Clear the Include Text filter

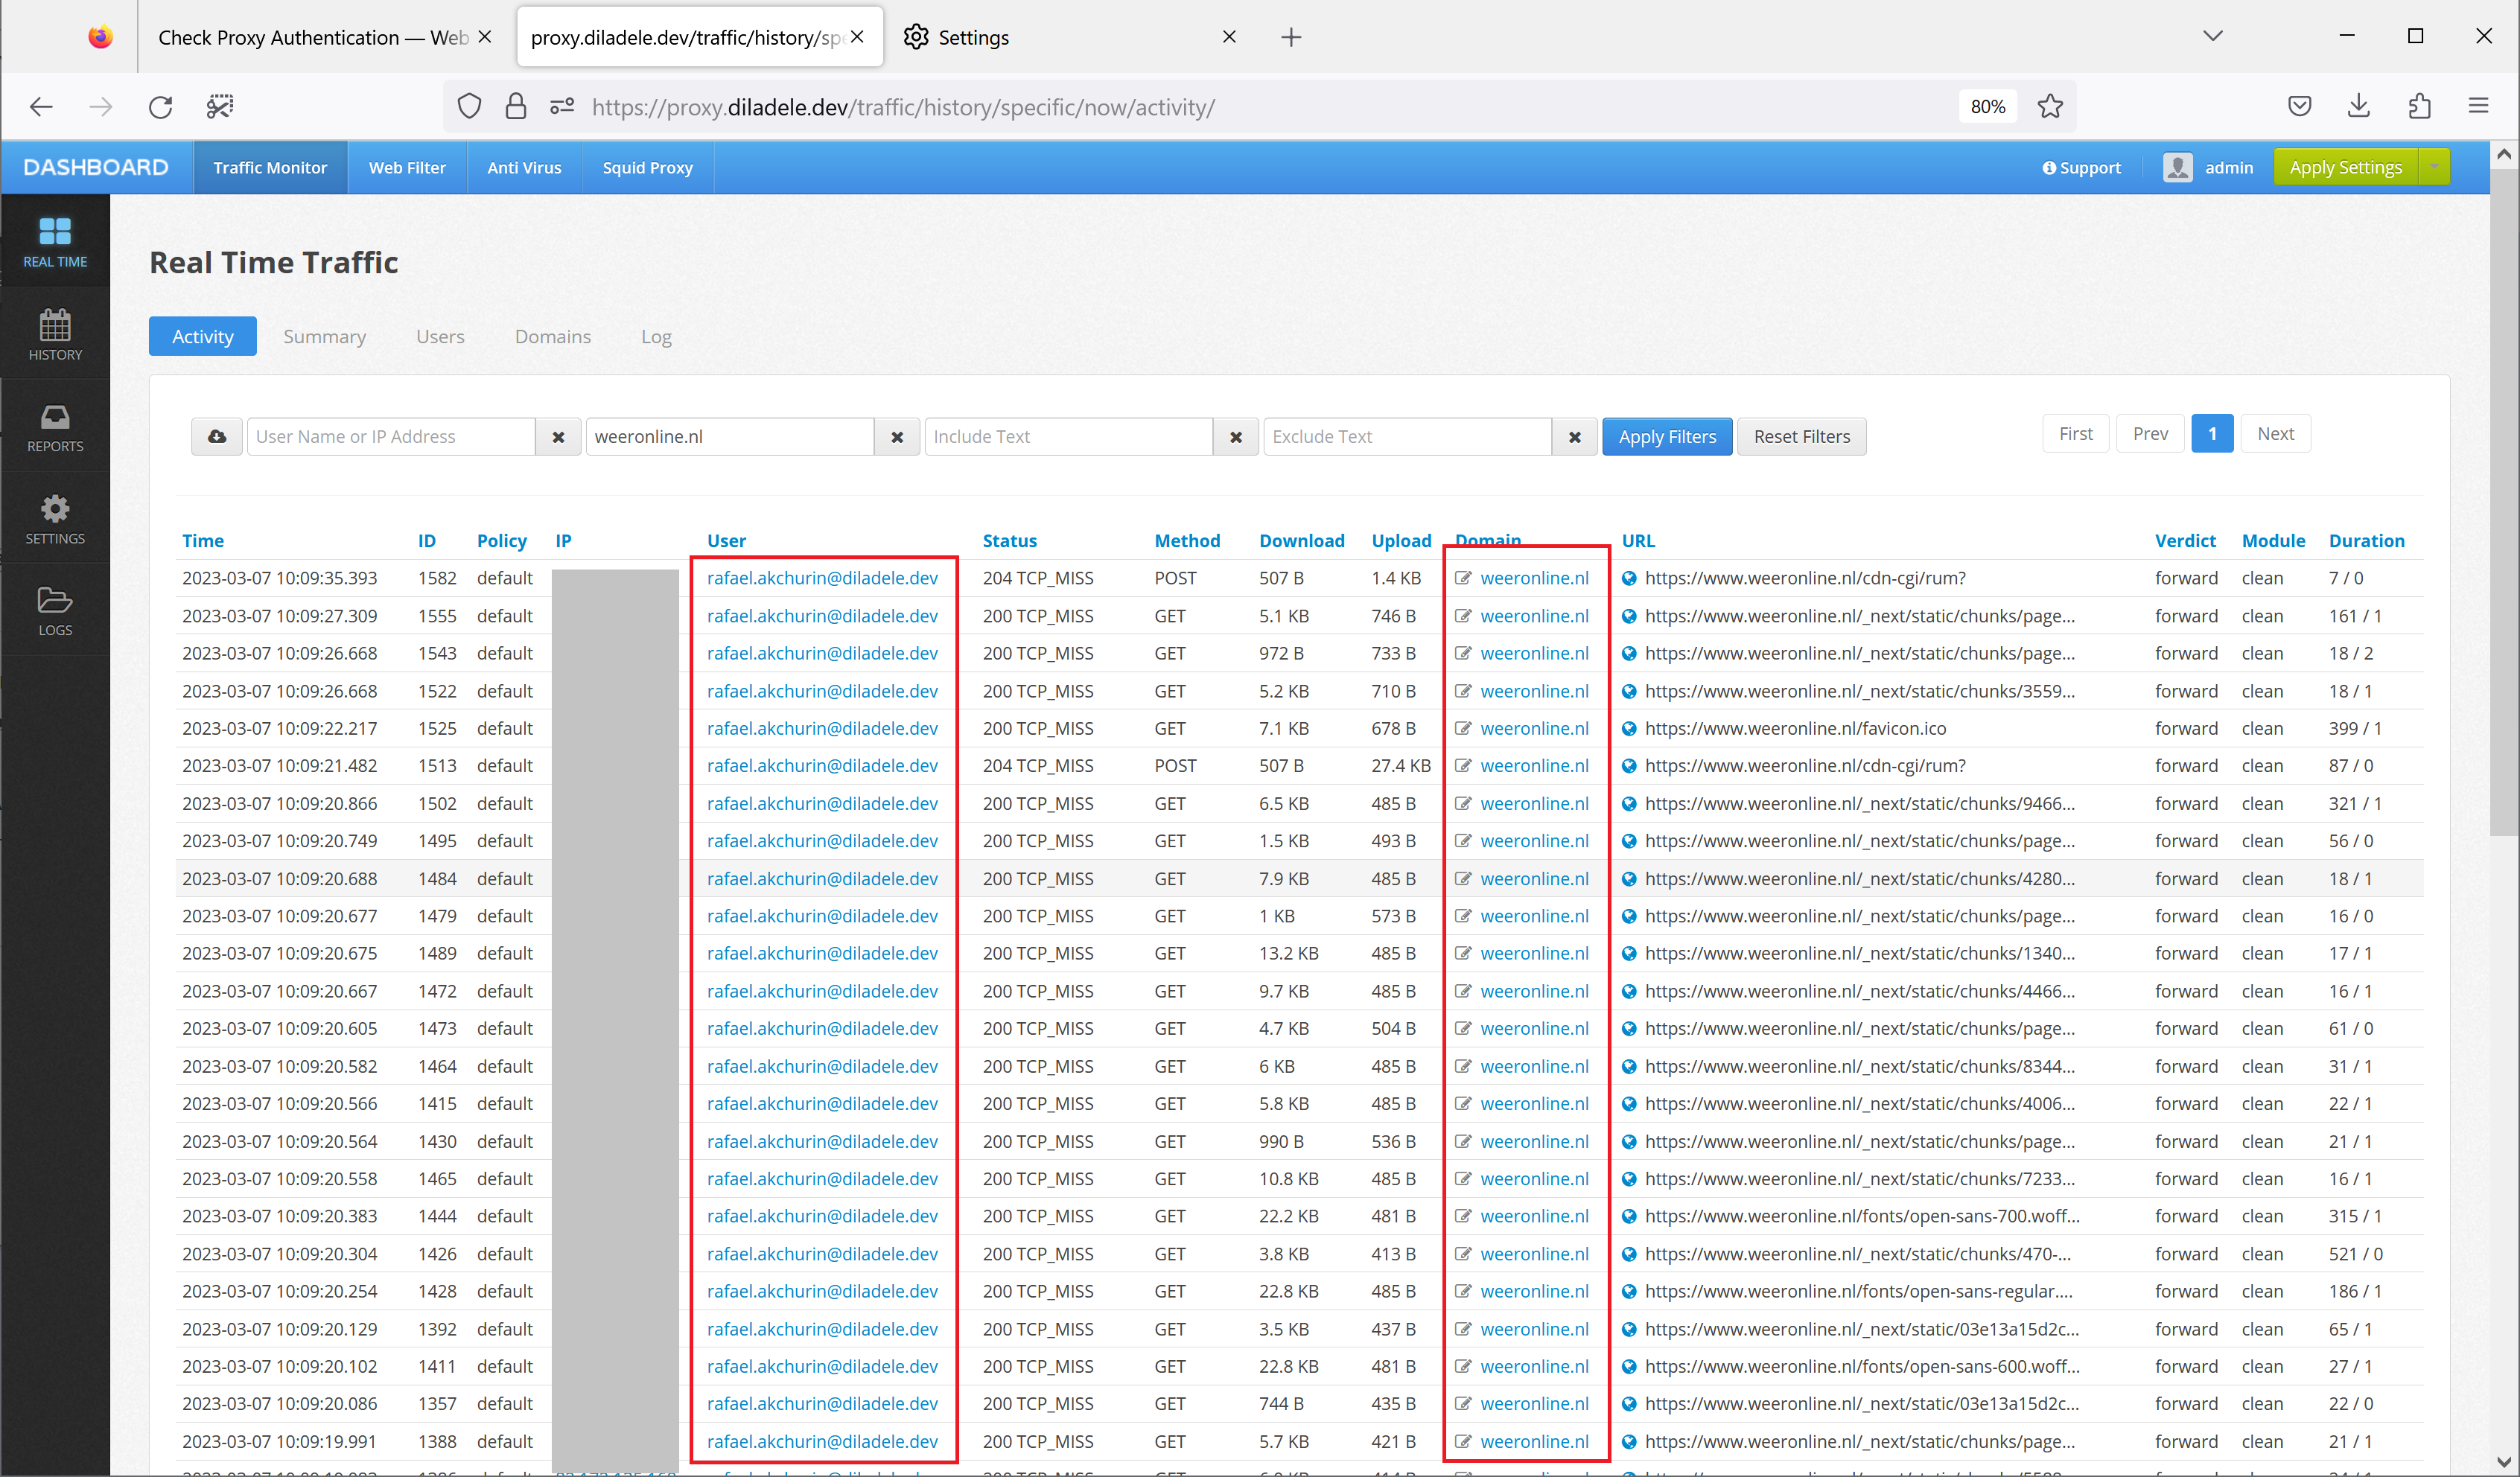(x=1236, y=437)
